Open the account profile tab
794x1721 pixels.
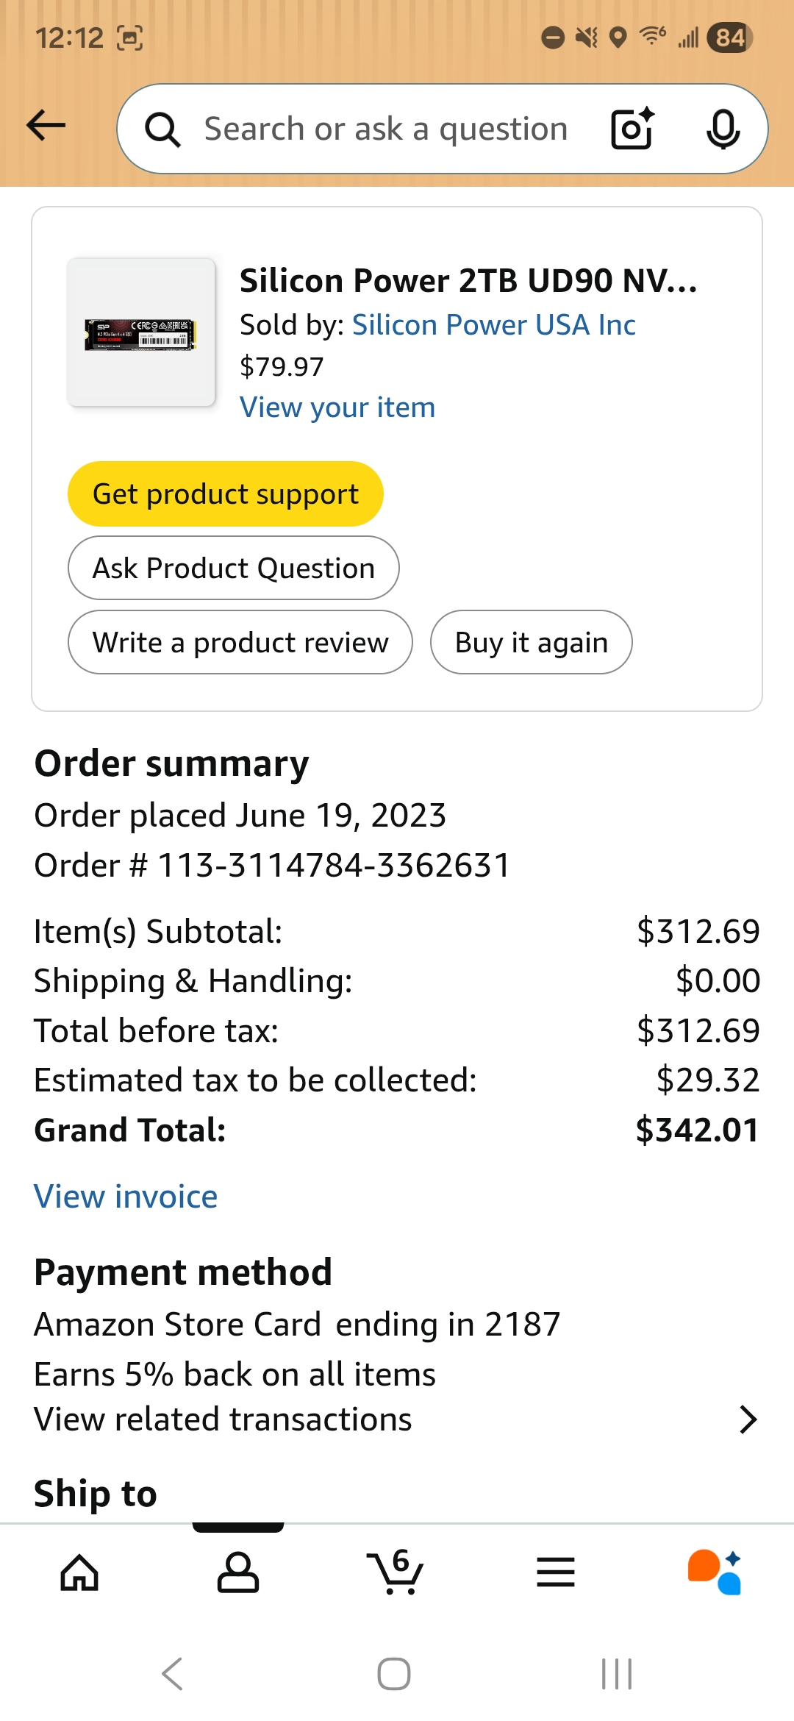tap(238, 1572)
